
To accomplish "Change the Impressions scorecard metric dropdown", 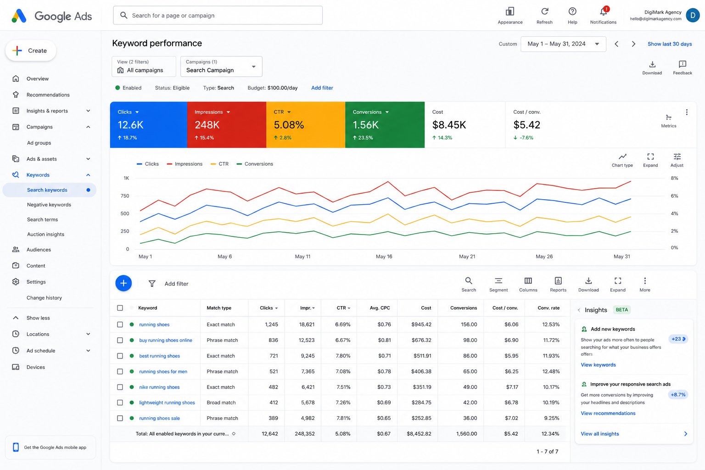I will [x=228, y=112].
